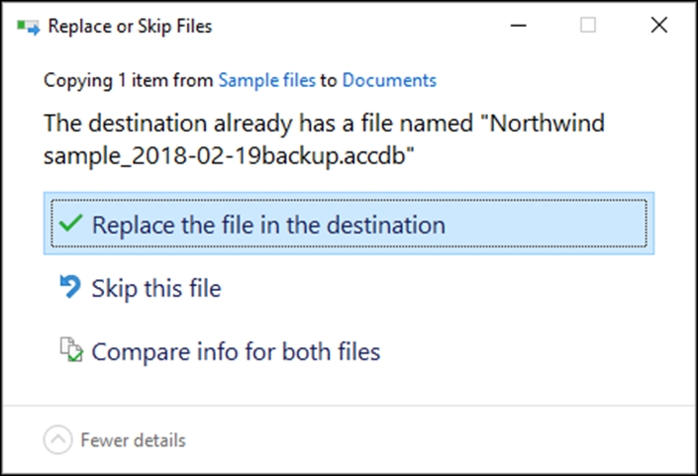This screenshot has width=698, height=476.
Task: Click the empty title bar area beside title
Action: point(356,26)
